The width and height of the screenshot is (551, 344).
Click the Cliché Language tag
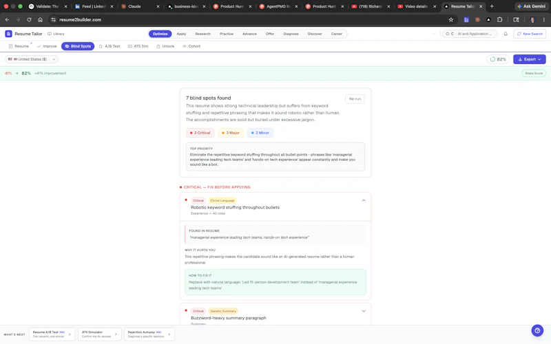[x=222, y=201]
